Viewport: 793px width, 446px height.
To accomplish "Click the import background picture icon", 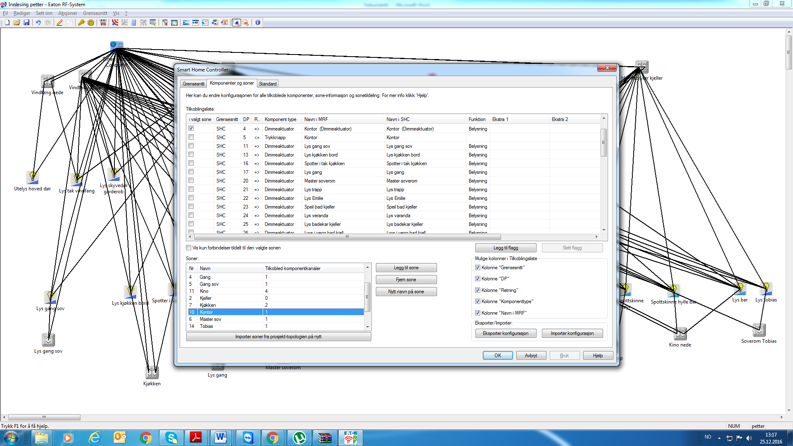I will pyautogui.click(x=186, y=23).
